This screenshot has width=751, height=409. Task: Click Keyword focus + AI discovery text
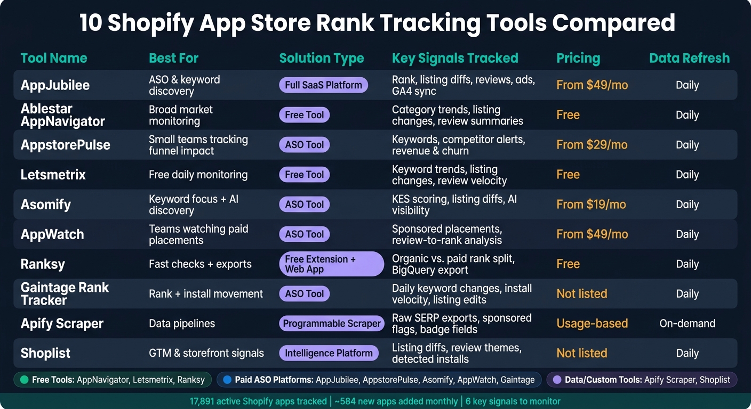pos(194,204)
